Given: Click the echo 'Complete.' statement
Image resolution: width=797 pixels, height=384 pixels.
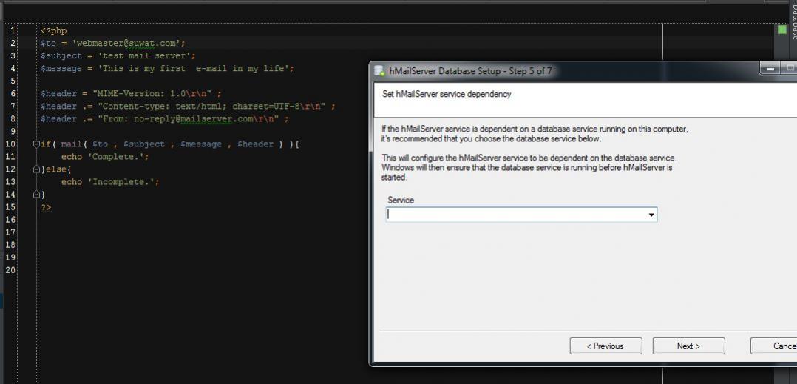Looking at the screenshot, I should tap(105, 157).
